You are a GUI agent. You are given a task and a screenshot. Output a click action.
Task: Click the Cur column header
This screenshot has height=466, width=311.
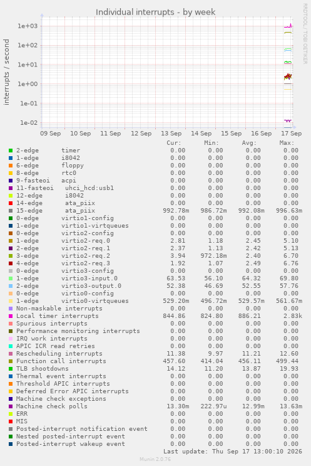click(x=174, y=143)
